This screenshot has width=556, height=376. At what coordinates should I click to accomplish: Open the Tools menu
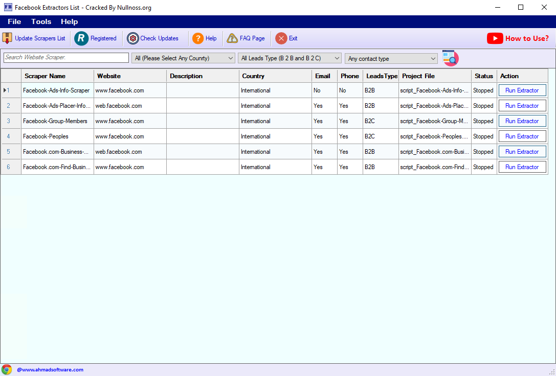coord(41,21)
